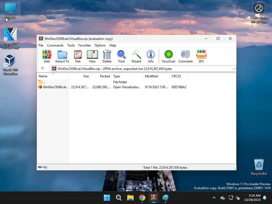Screen dimensions: 272x204
Task: Click the muted volume tray icon
Action: (x=238, y=198)
